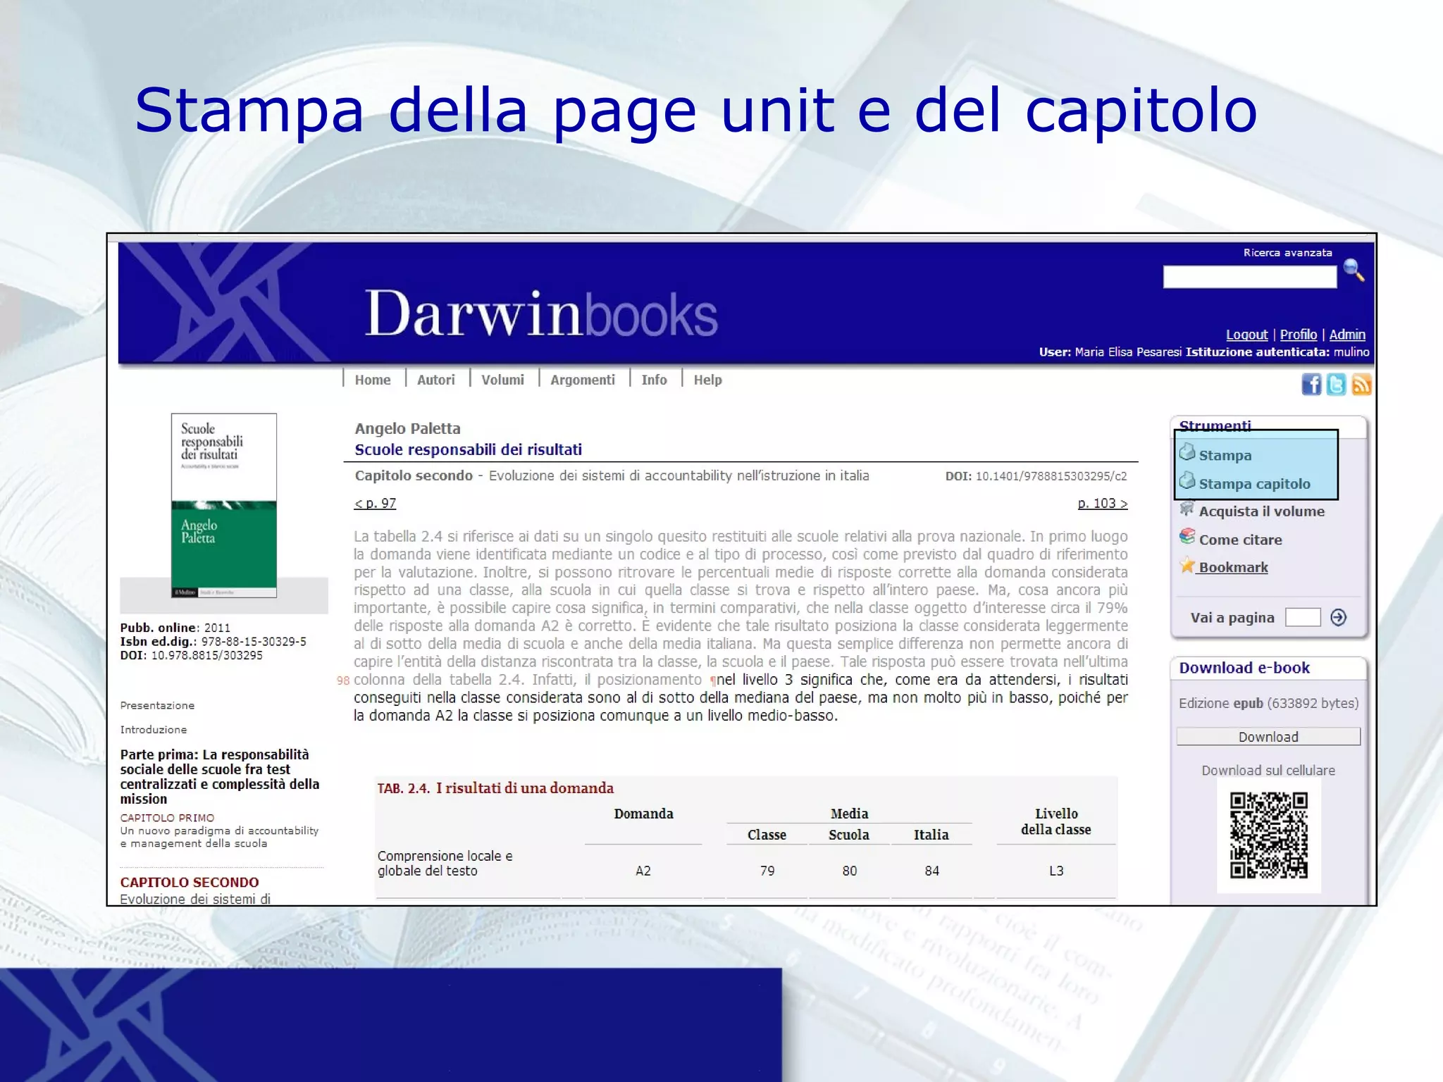Open the Profilo link
This screenshot has width=1443, height=1082.
click(x=1298, y=335)
